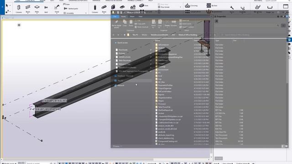Open the selection arrow tool
Image resolution: width=292 pixels, height=164 pixels.
pos(7,5)
